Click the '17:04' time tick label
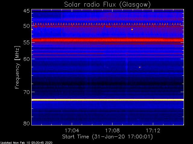193x144 pixels. point(72,130)
